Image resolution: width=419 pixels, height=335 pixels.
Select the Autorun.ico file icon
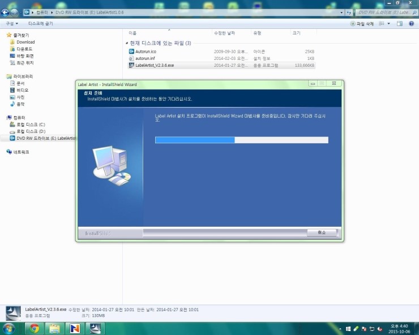pyautogui.click(x=131, y=51)
